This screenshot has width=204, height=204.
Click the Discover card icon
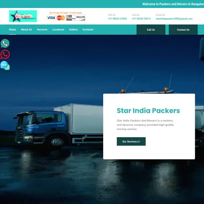click(80, 18)
